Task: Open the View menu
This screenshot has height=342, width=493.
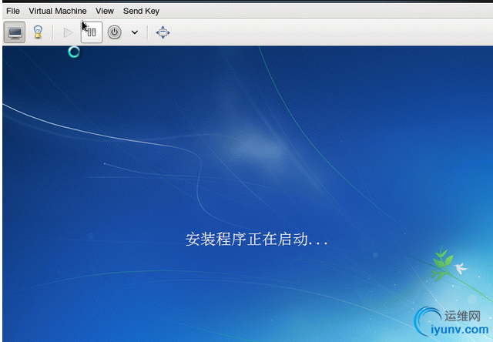Action: (105, 11)
